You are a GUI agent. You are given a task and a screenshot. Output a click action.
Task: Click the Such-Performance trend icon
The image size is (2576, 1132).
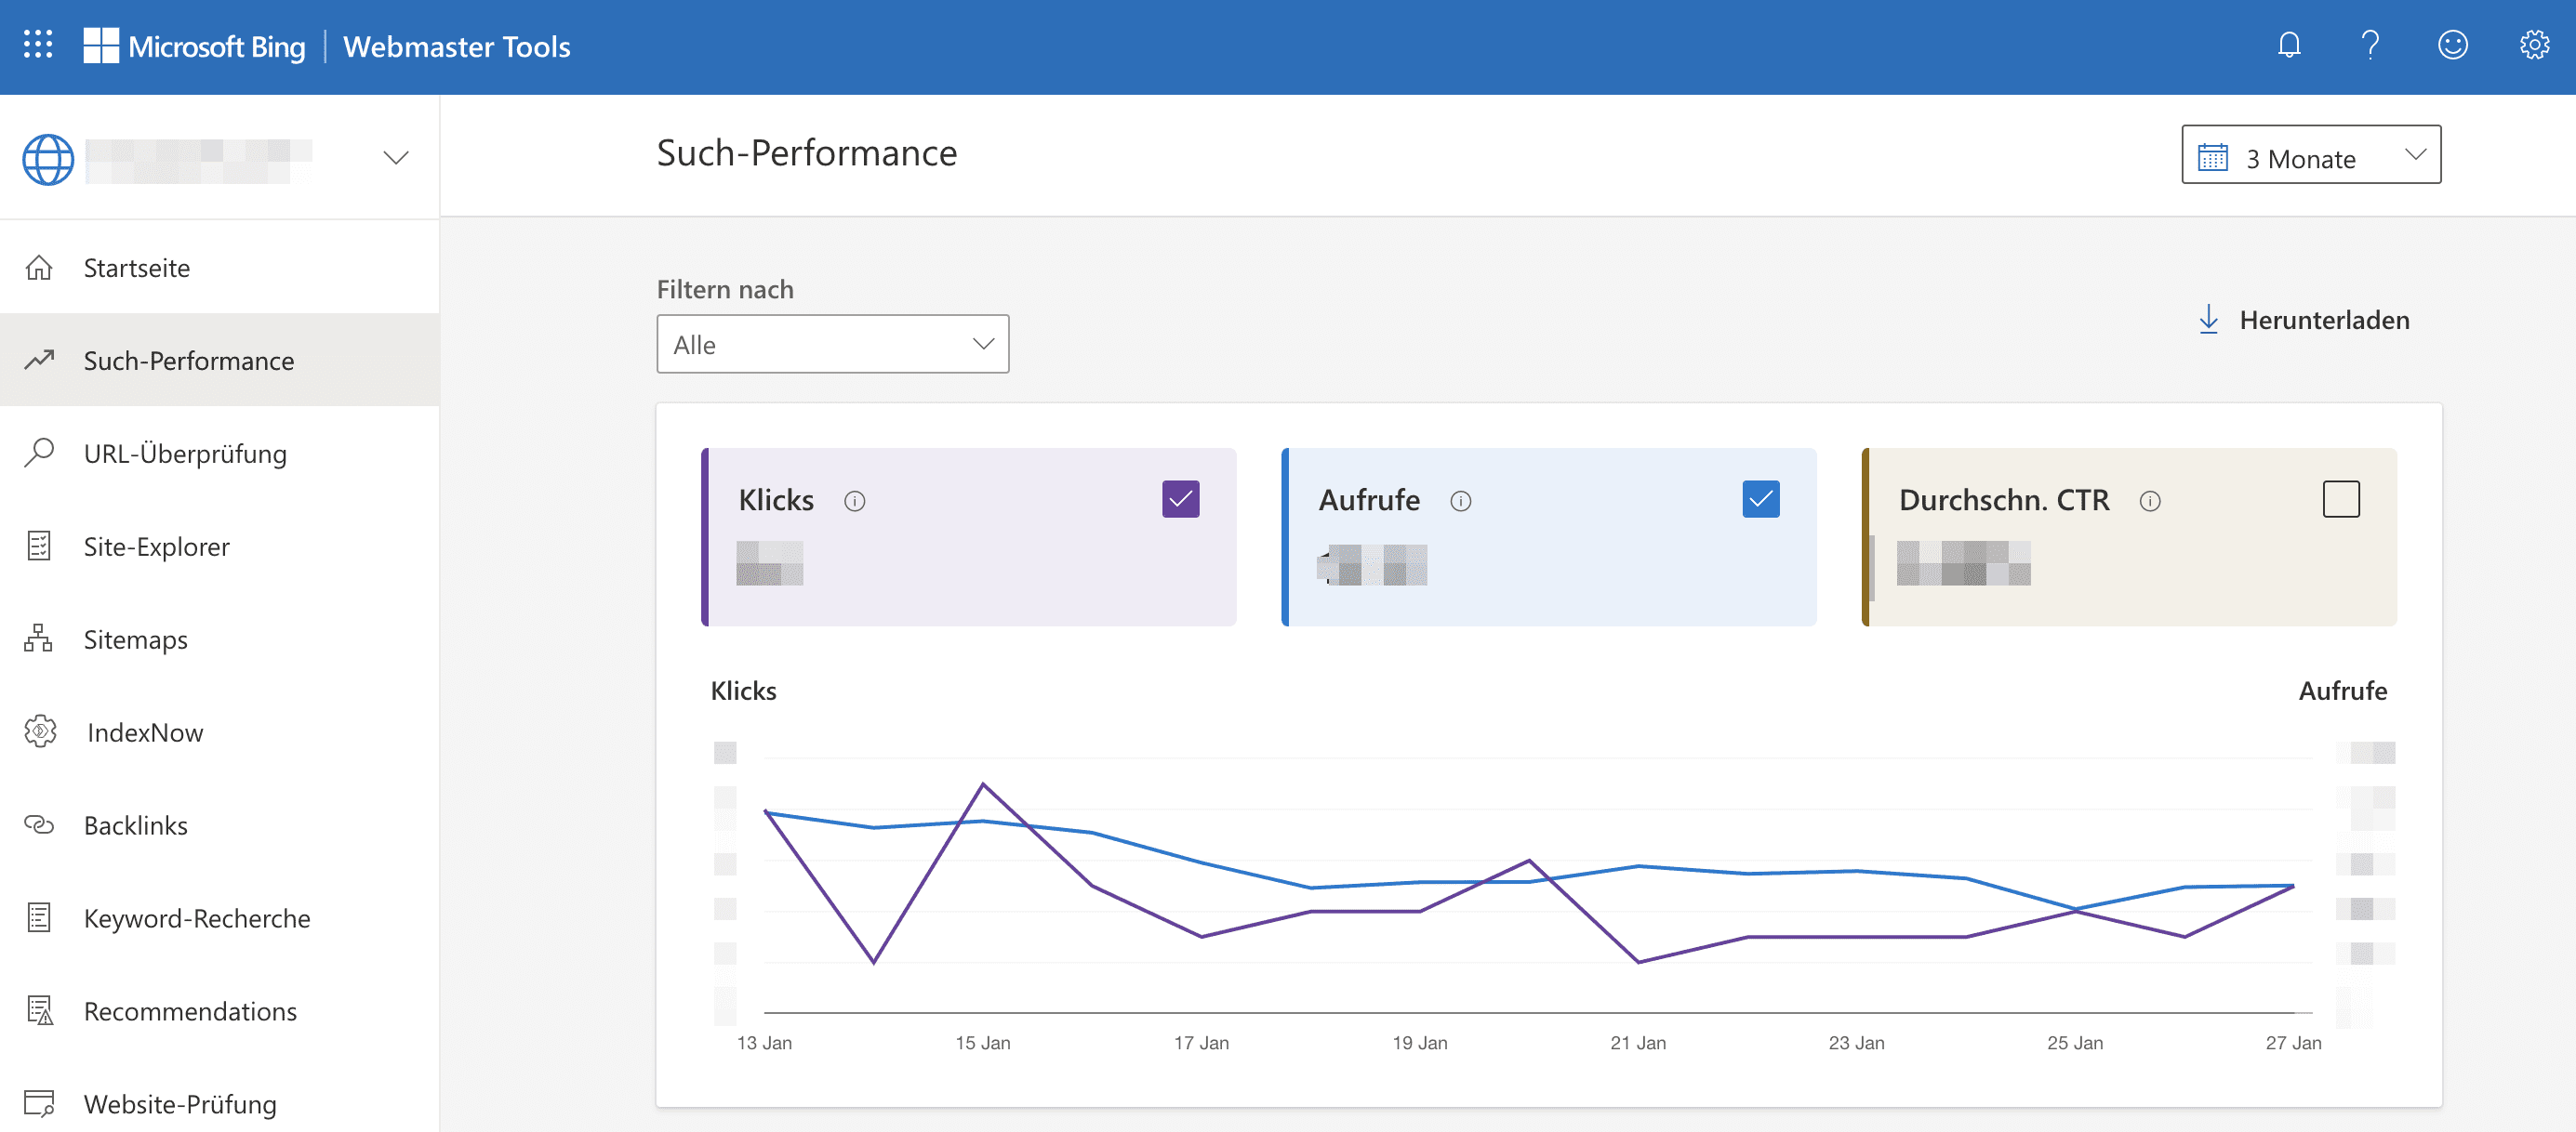39,360
